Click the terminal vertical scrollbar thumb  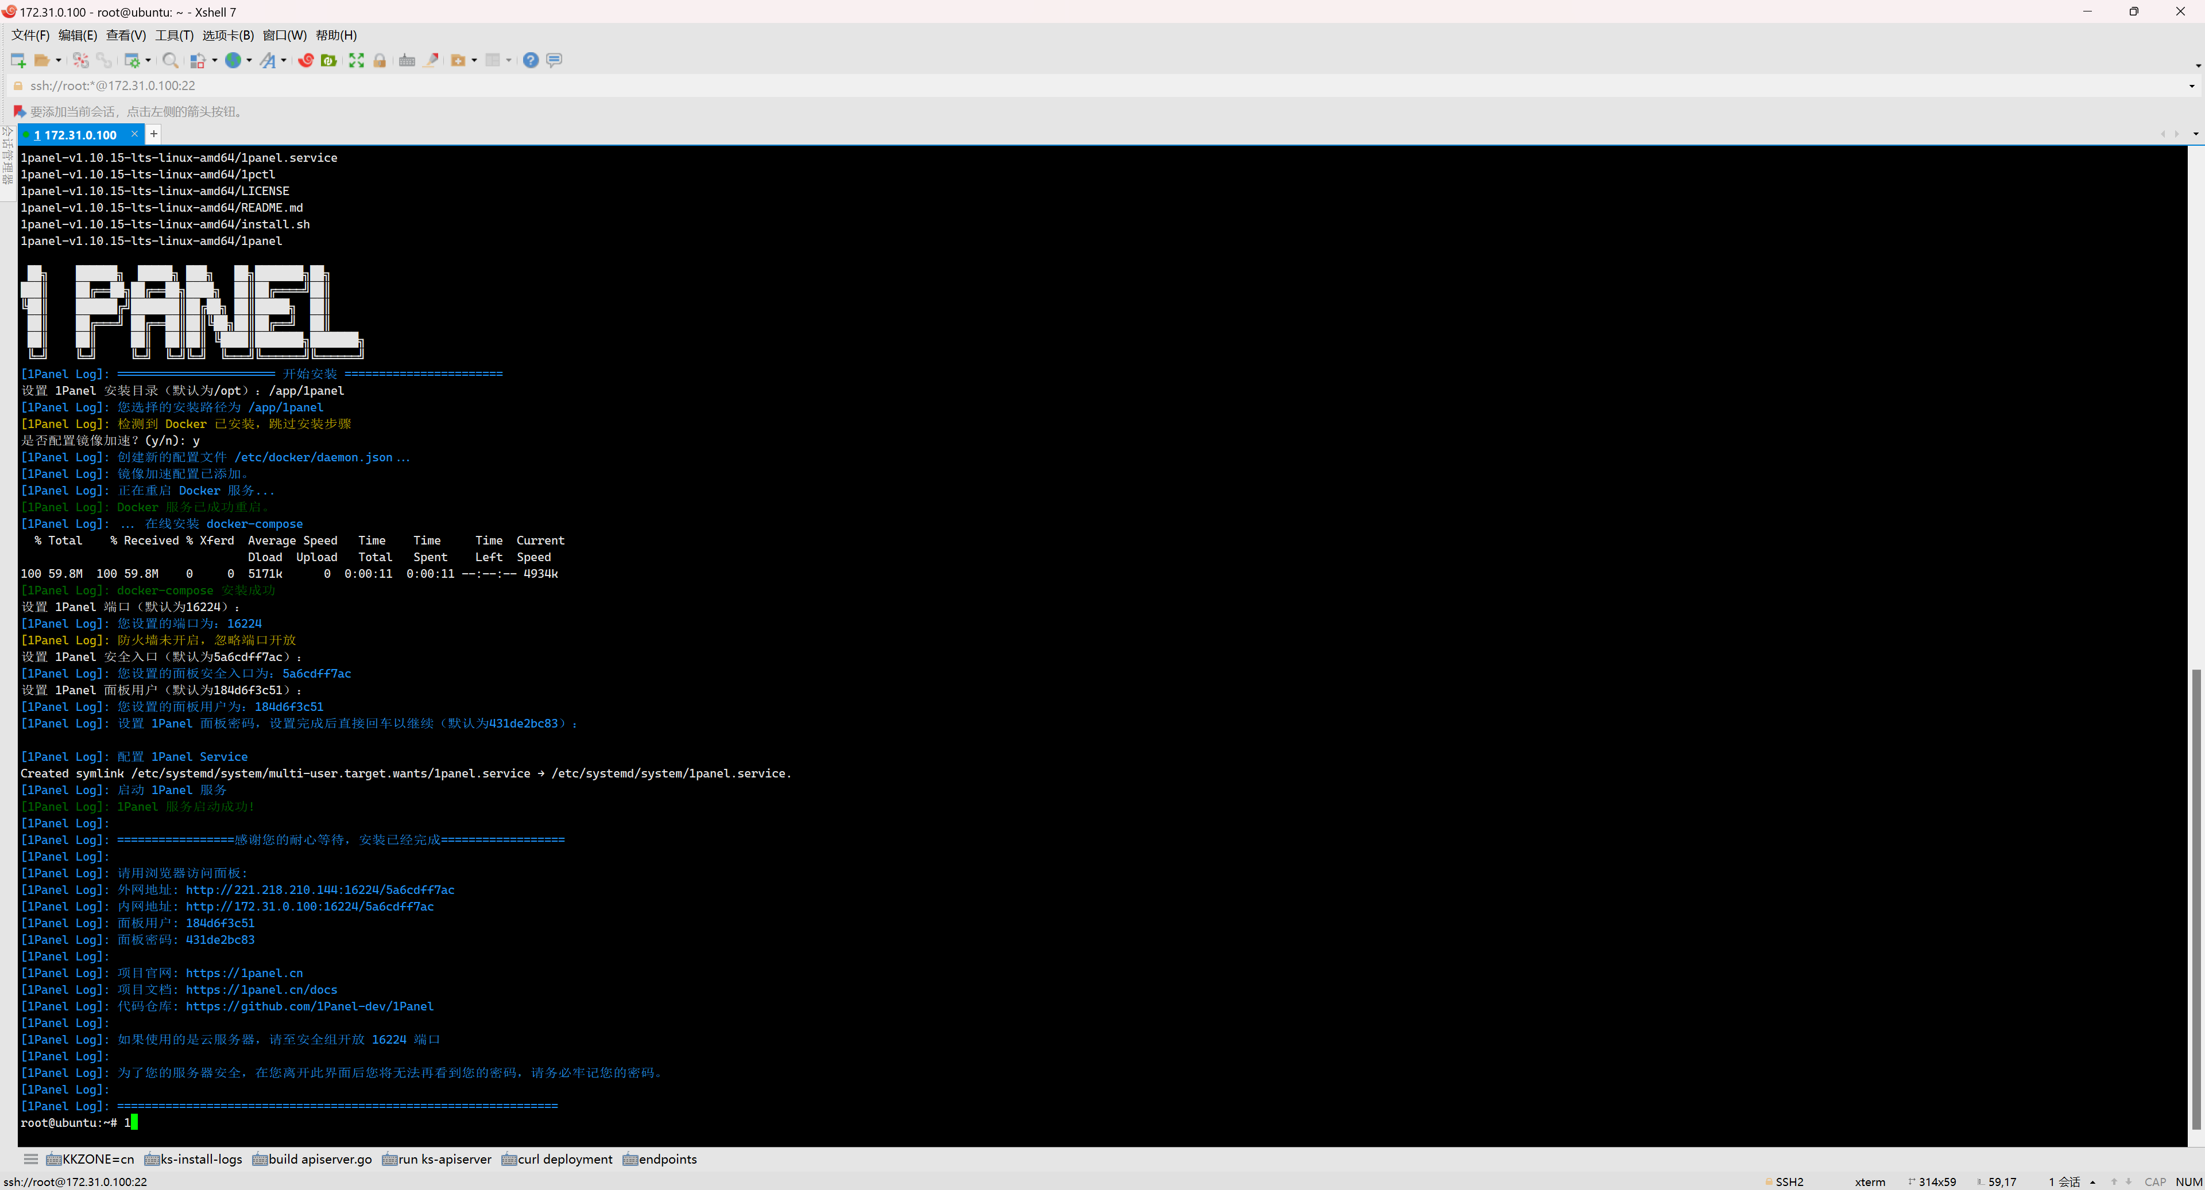2196,900
